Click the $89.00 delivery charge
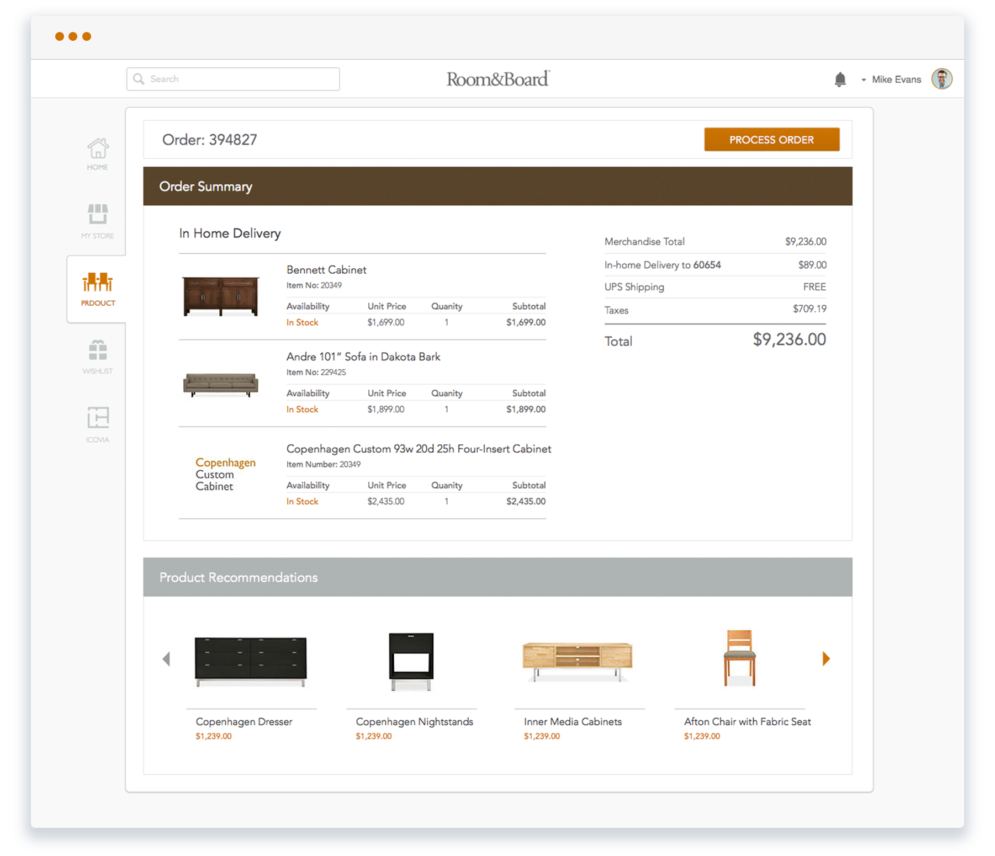This screenshot has width=995, height=856. point(812,265)
